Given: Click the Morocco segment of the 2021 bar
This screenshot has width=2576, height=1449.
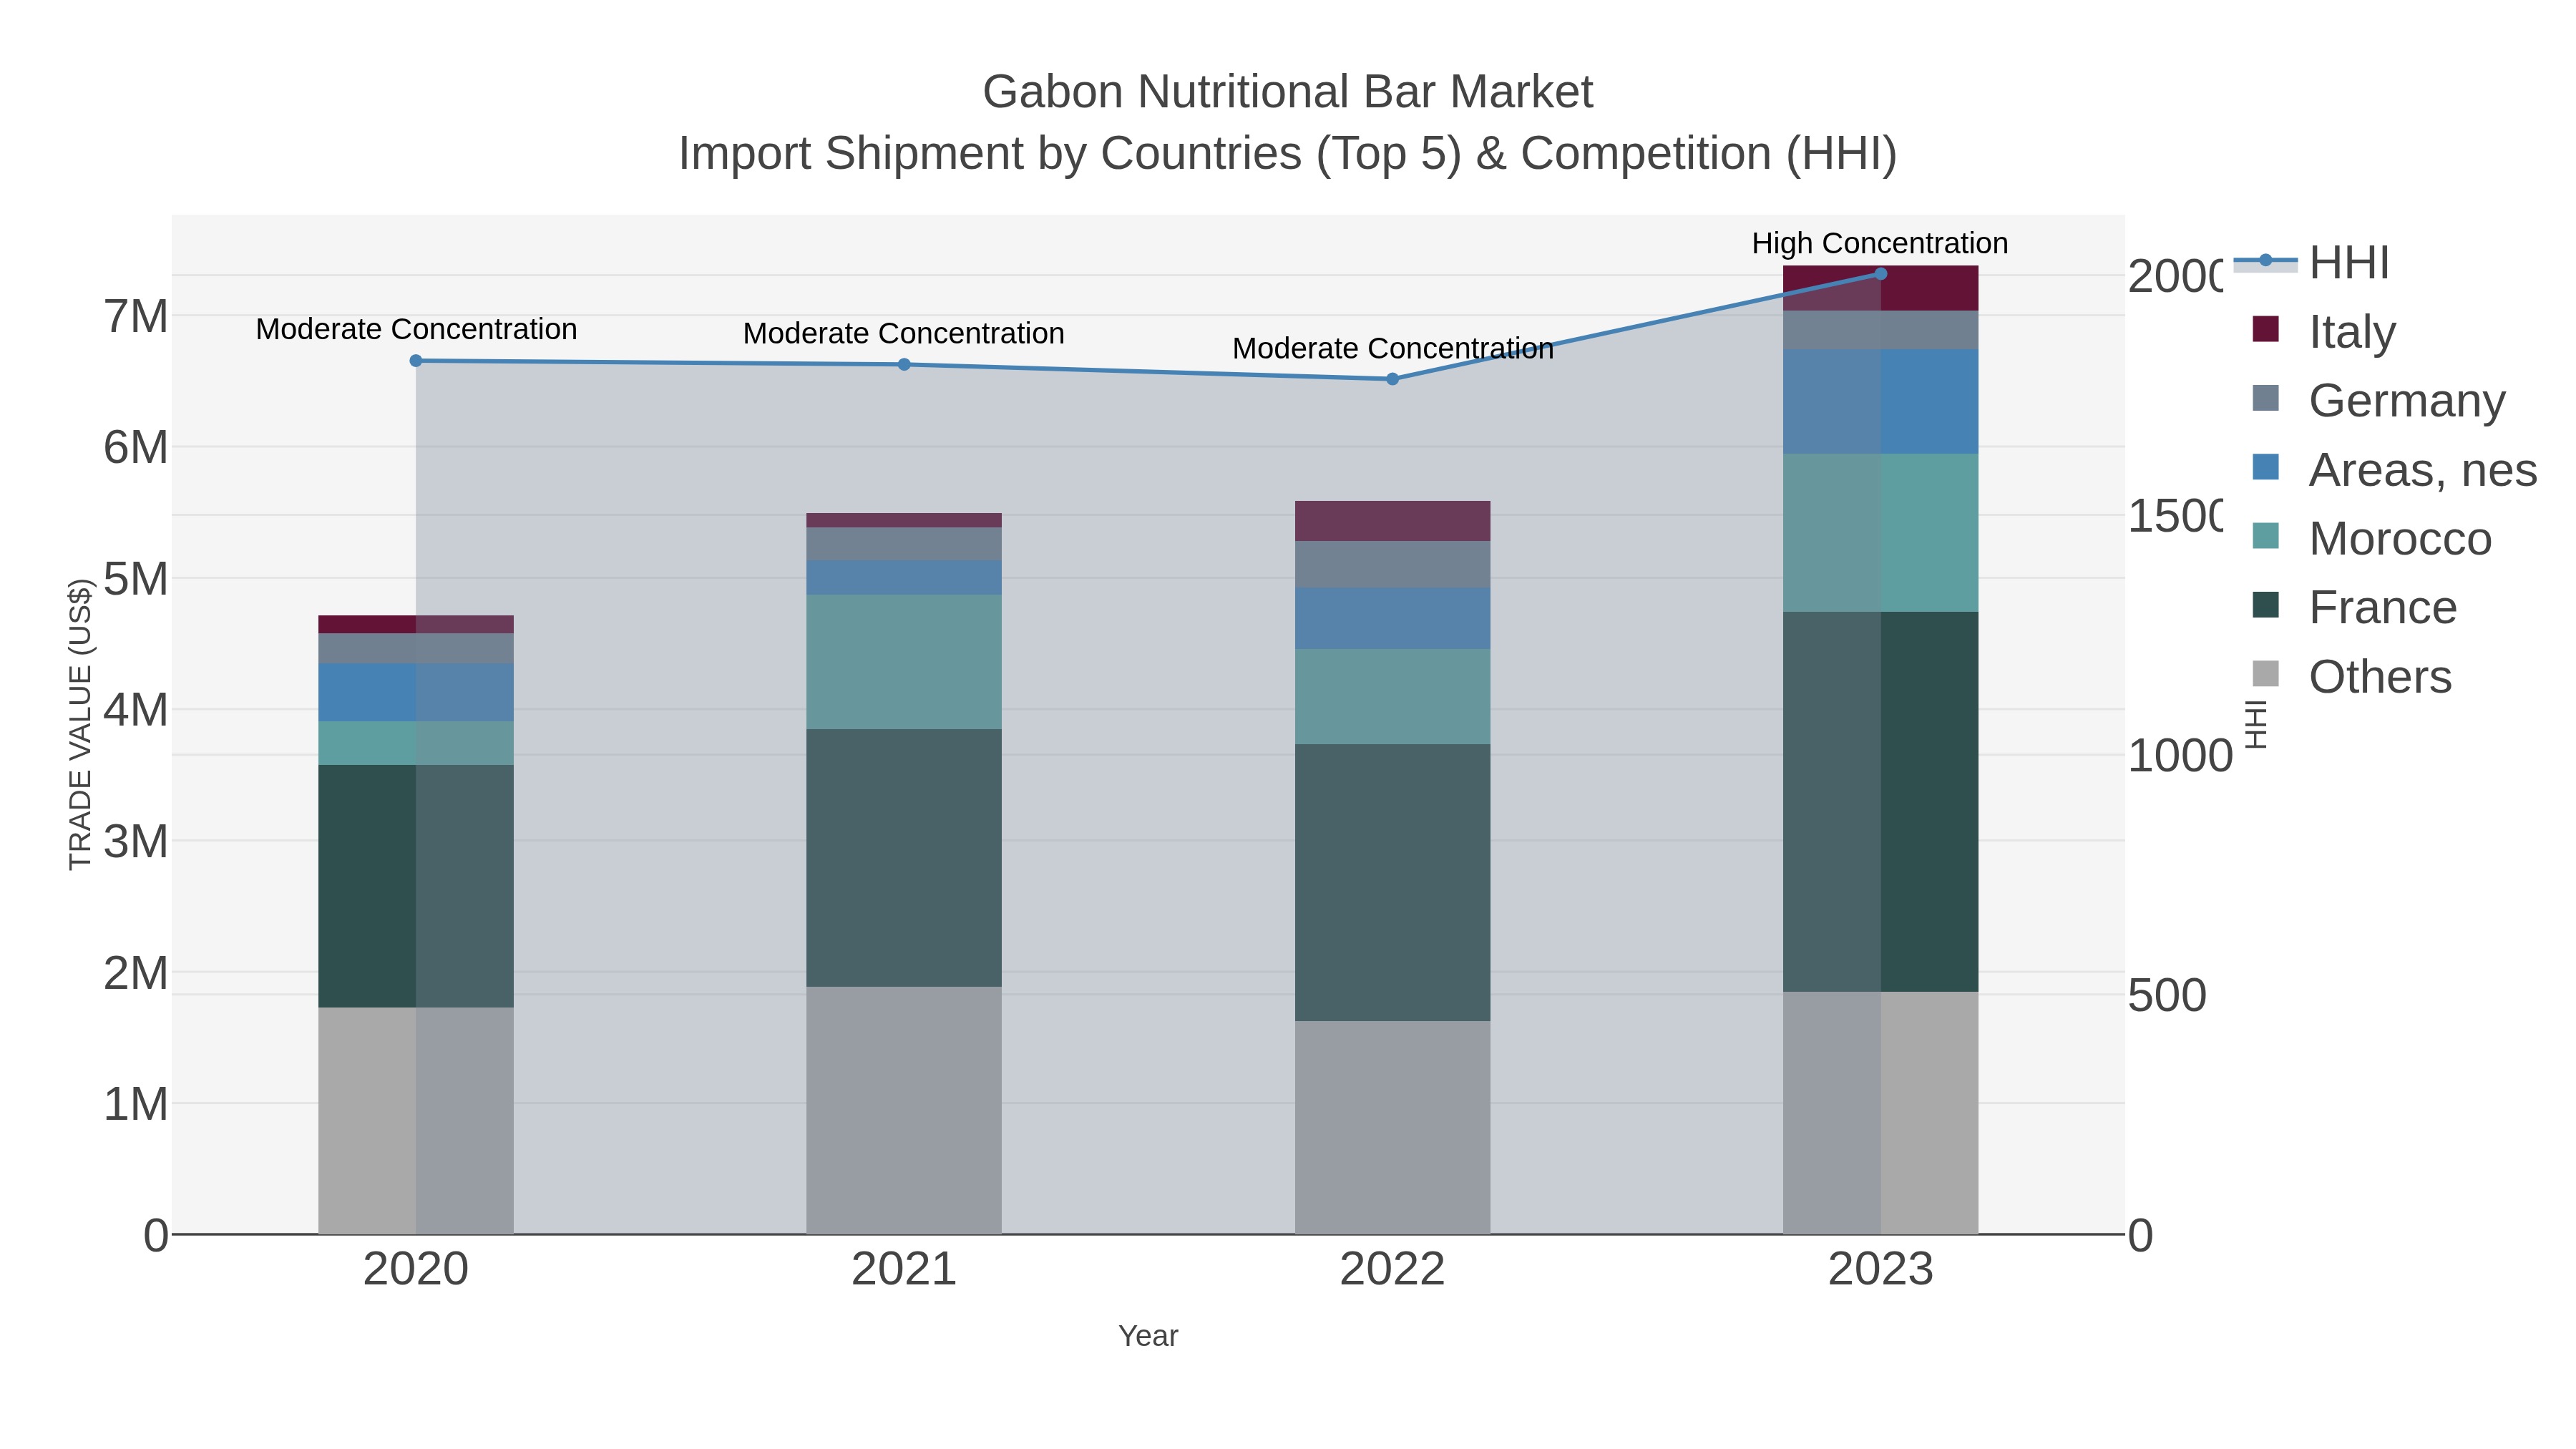Looking at the screenshot, I should [904, 662].
